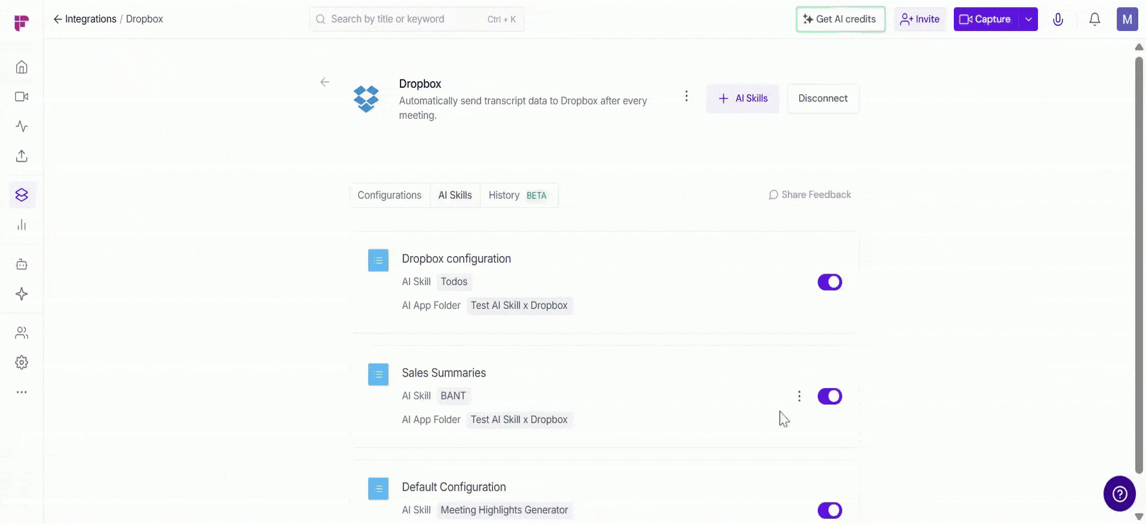Click Dropbox configuration document icon
1146x524 pixels.
pyautogui.click(x=378, y=260)
